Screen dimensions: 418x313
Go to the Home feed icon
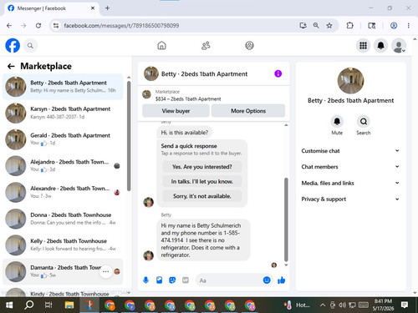[161, 45]
